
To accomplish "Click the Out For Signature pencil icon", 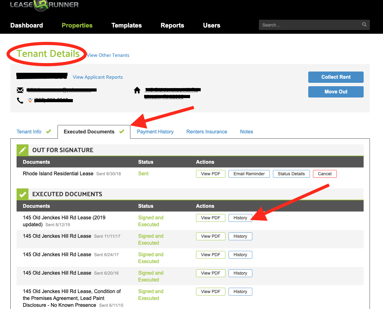I will click(23, 150).
